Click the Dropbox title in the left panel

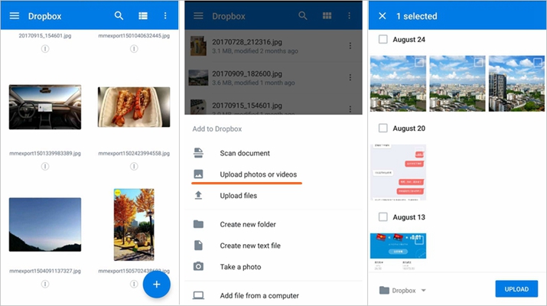(44, 16)
